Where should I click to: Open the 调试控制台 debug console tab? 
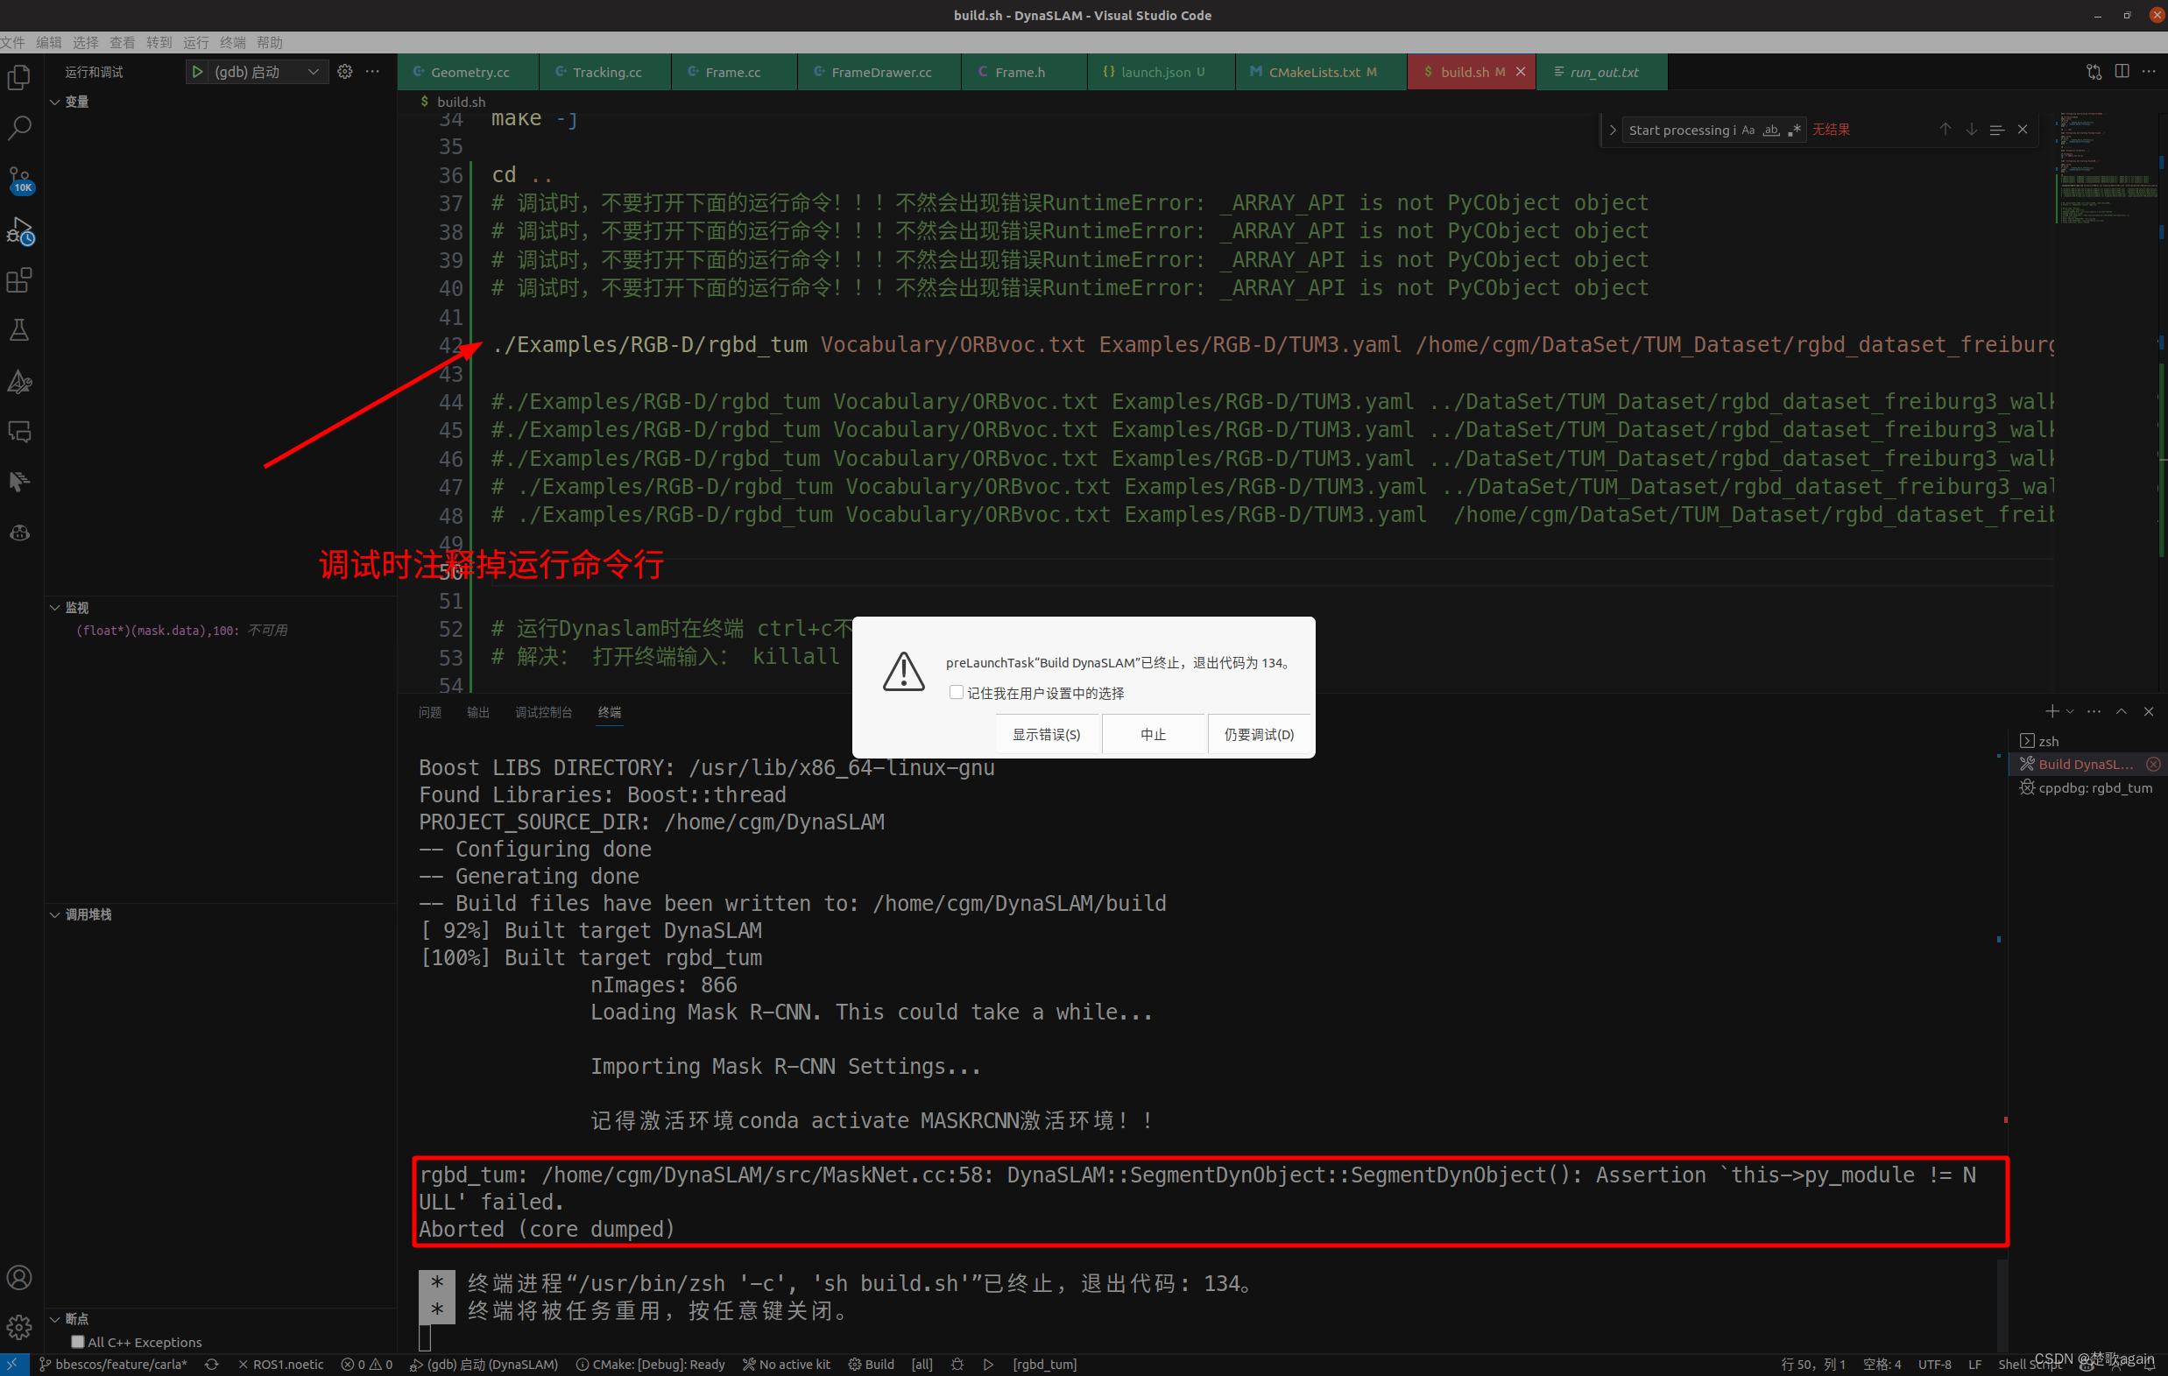(543, 712)
